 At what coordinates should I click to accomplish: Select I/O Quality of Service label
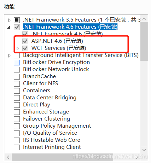[50, 133]
